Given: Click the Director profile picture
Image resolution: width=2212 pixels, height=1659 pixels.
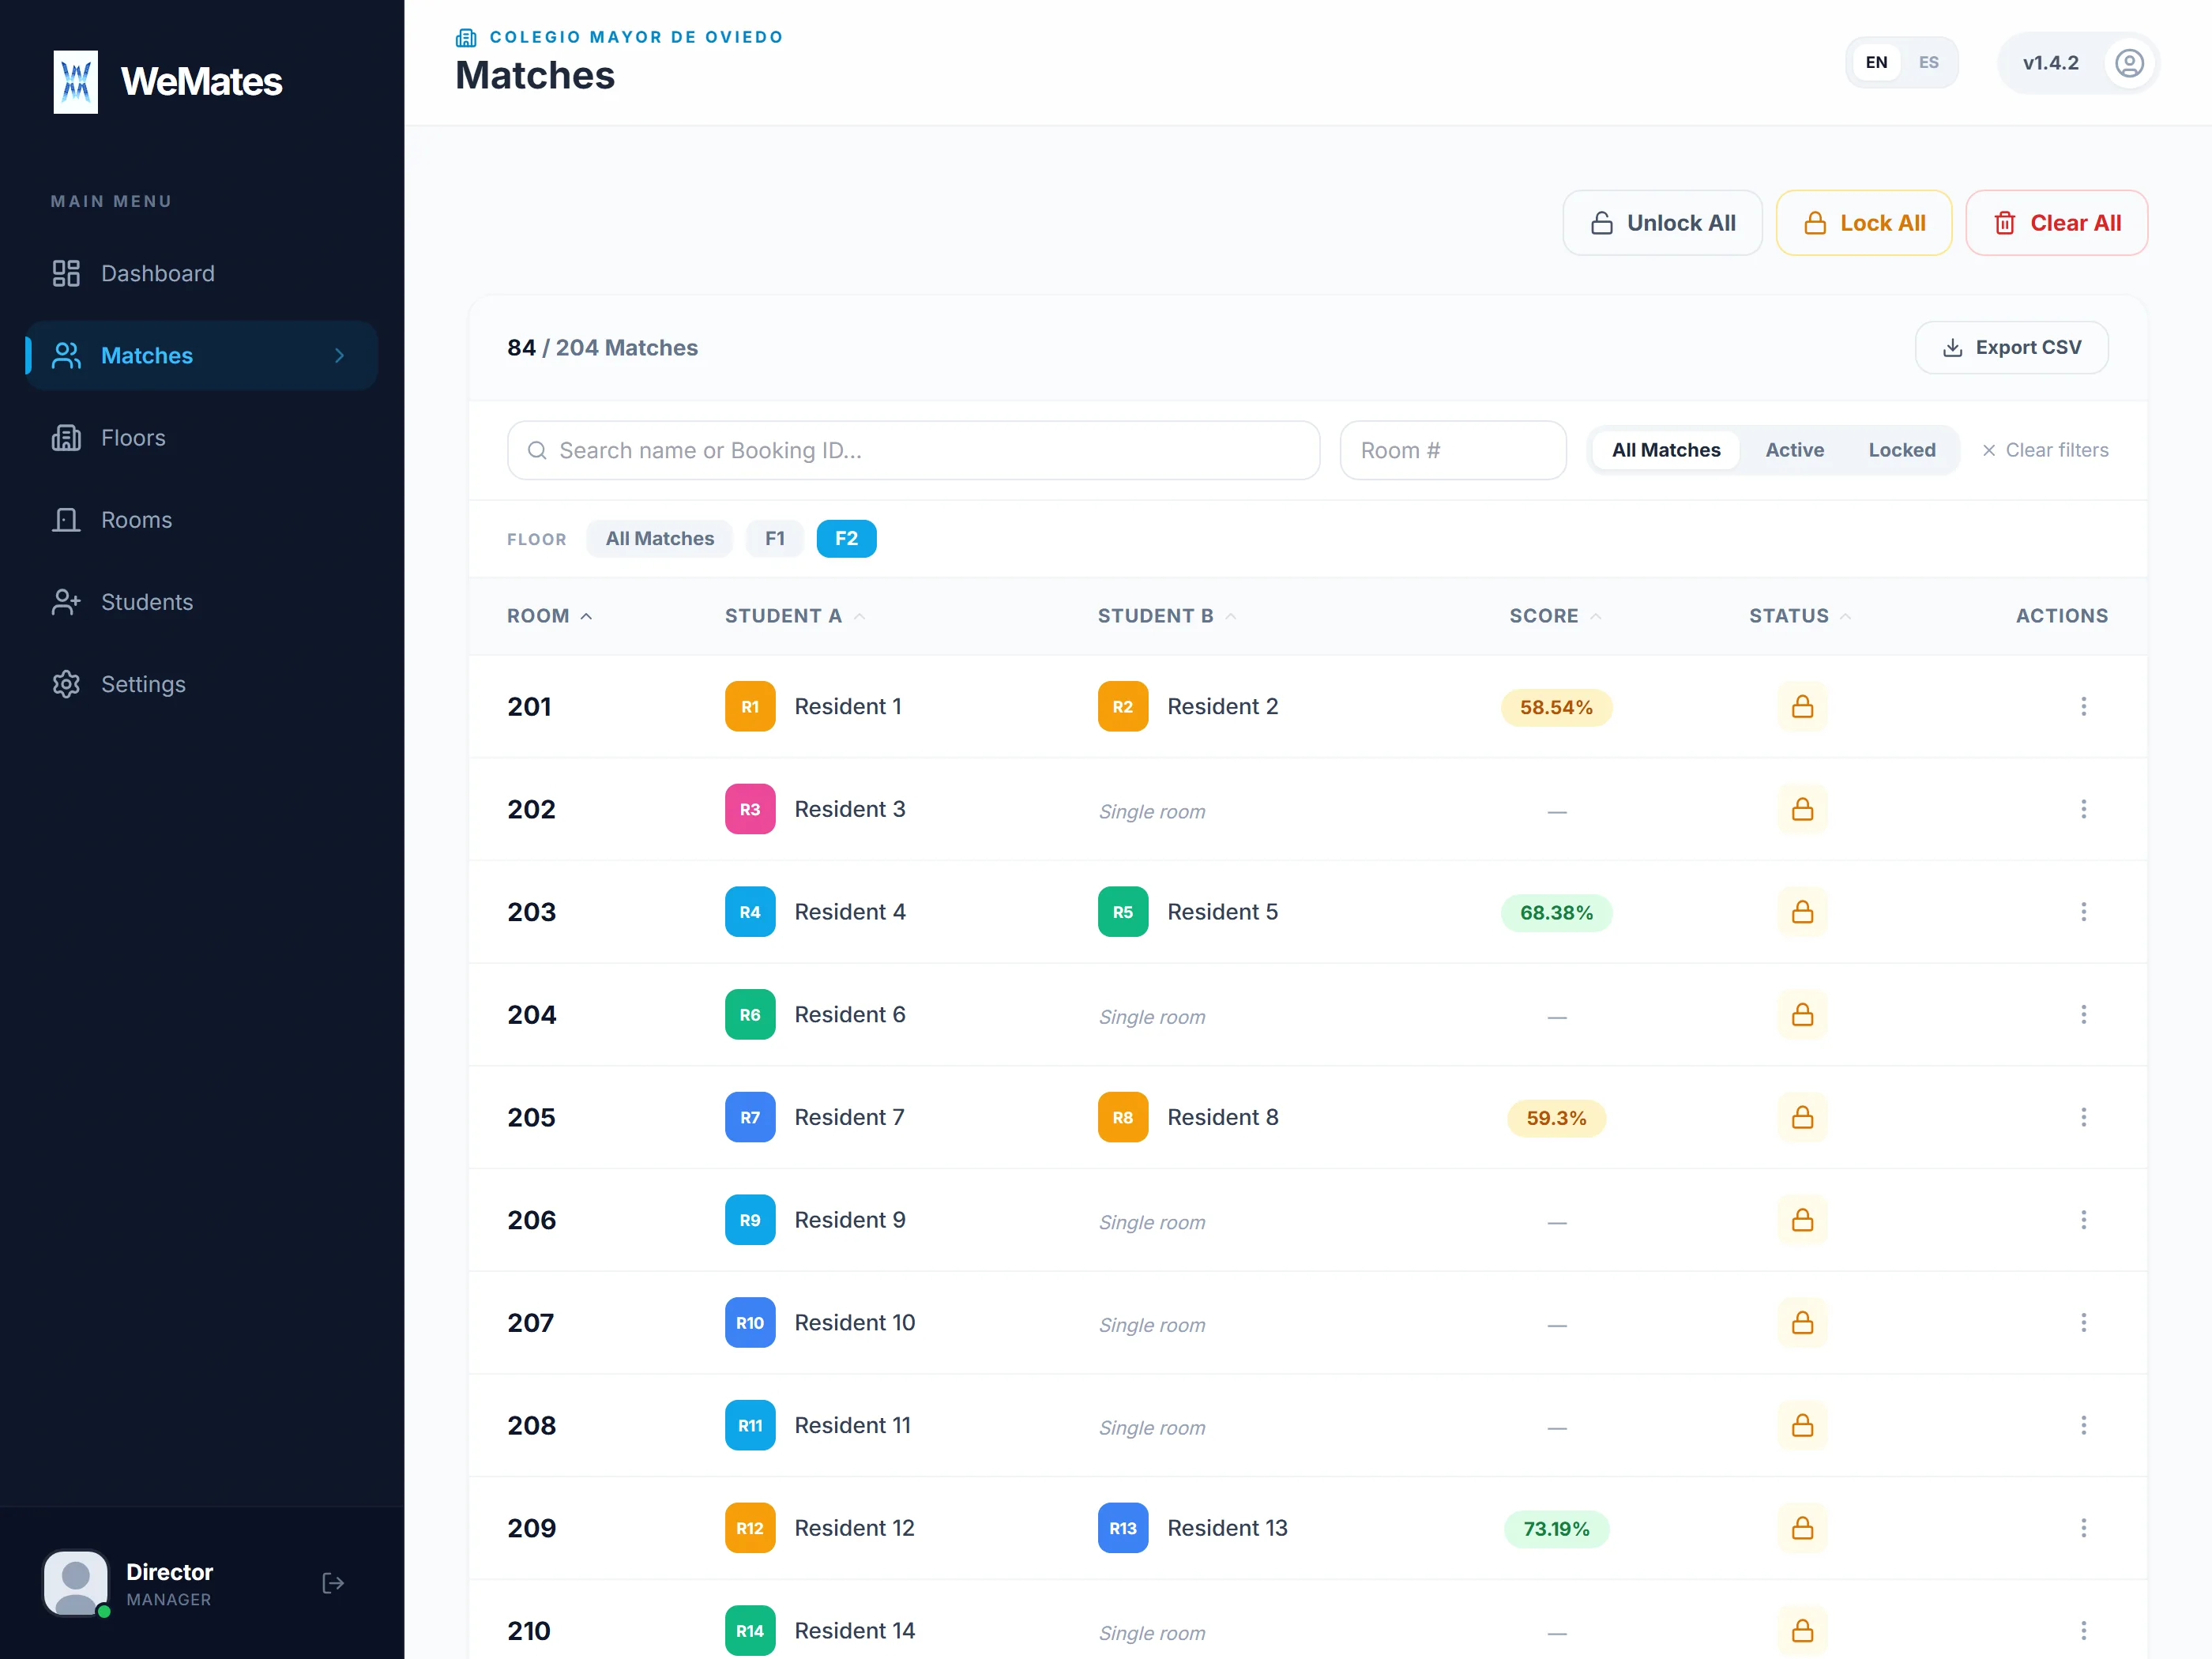Looking at the screenshot, I should point(76,1583).
